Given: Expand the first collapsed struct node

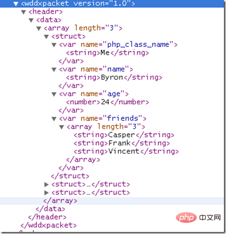Looking at the screenshot, I should tap(47, 185).
